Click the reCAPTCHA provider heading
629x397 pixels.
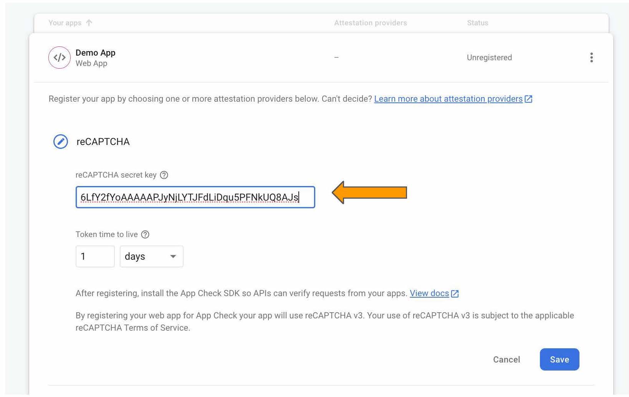(x=103, y=142)
